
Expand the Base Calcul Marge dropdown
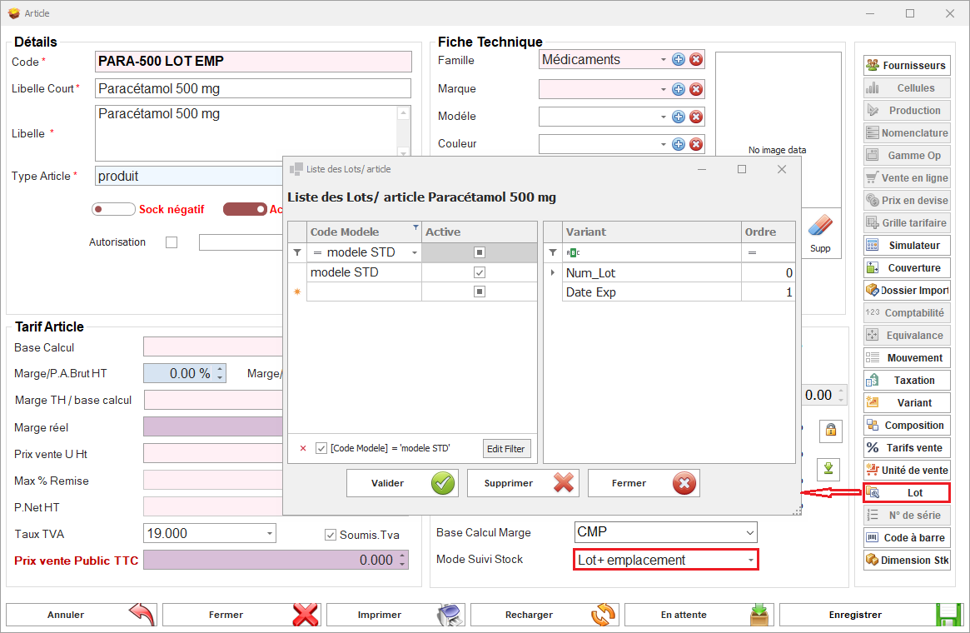pyautogui.click(x=749, y=532)
